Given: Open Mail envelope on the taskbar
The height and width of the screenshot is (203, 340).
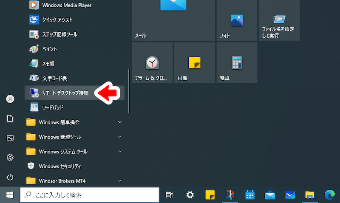Looking at the screenshot, I should click(270, 195).
